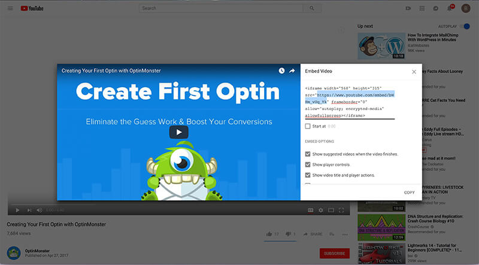Close the Embed Video dialog
The height and width of the screenshot is (265, 479).
pyautogui.click(x=414, y=72)
